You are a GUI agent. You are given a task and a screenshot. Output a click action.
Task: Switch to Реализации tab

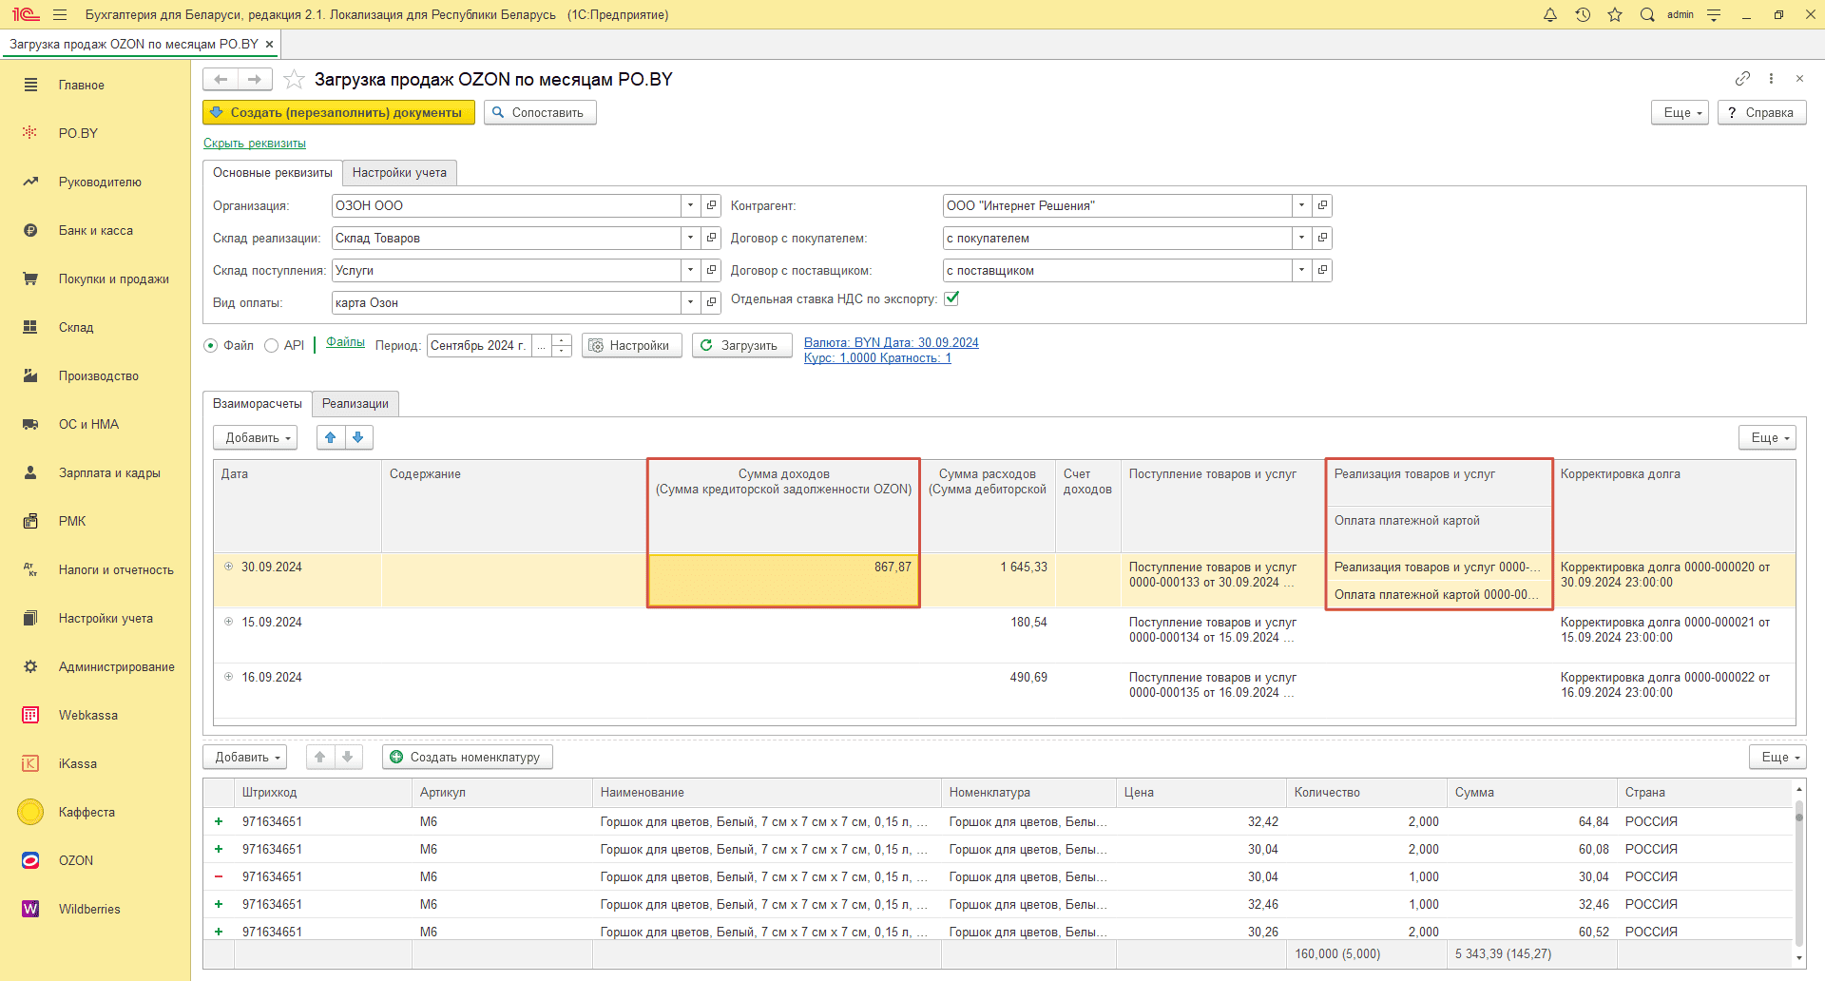click(x=355, y=403)
